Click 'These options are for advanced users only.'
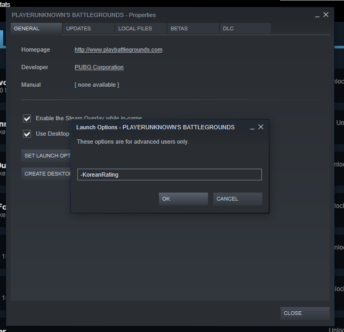 [133, 142]
